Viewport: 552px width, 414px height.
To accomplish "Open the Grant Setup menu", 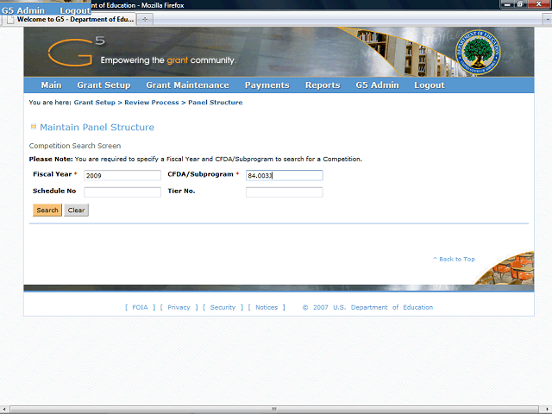I will [x=103, y=85].
